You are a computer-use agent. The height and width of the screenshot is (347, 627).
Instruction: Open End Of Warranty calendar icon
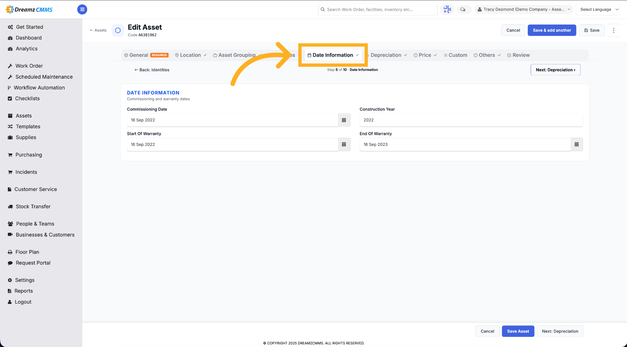pos(576,145)
